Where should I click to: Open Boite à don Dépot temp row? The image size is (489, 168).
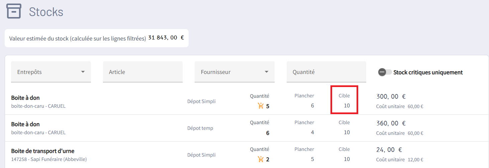coord(247,128)
